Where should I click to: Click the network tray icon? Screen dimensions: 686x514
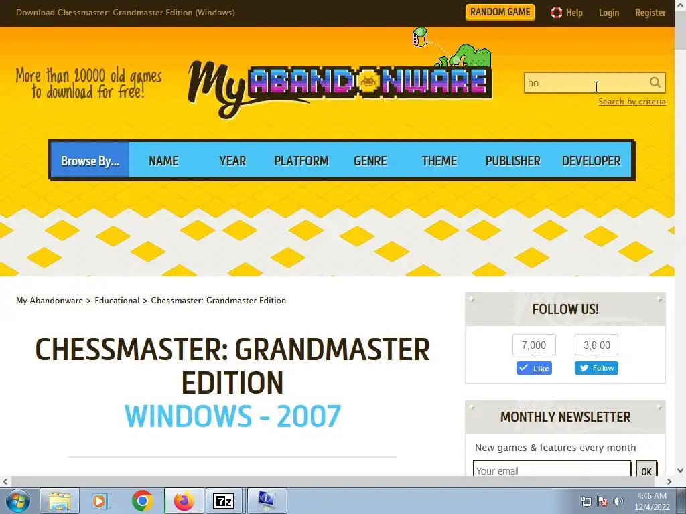(x=586, y=501)
